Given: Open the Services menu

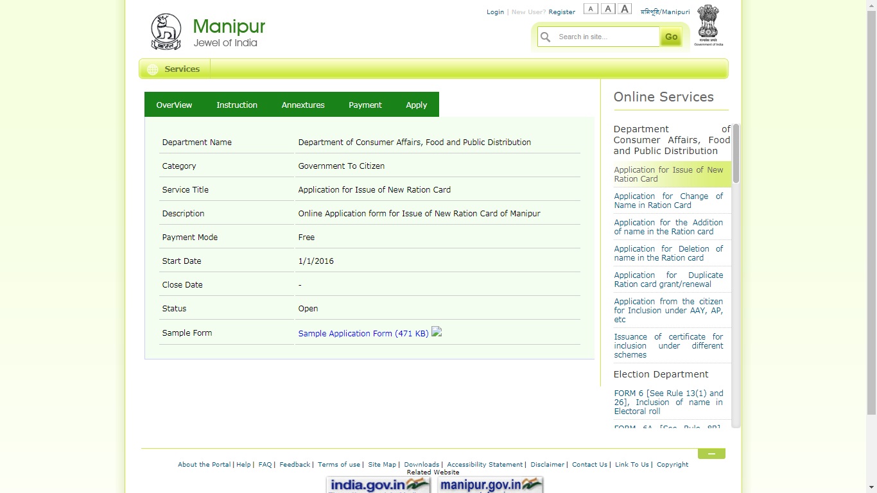Looking at the screenshot, I should point(182,69).
